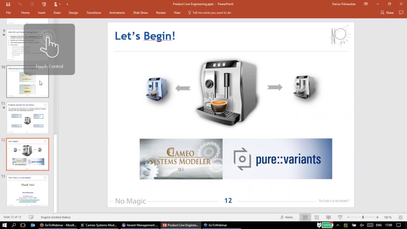Viewport: 407px width, 229px height.
Task: Click the Tell me what you want to do box
Action: 210,13
